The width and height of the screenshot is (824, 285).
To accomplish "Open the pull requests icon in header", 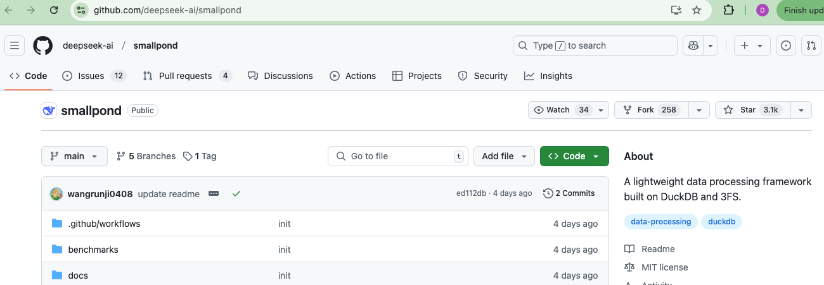I will (811, 45).
